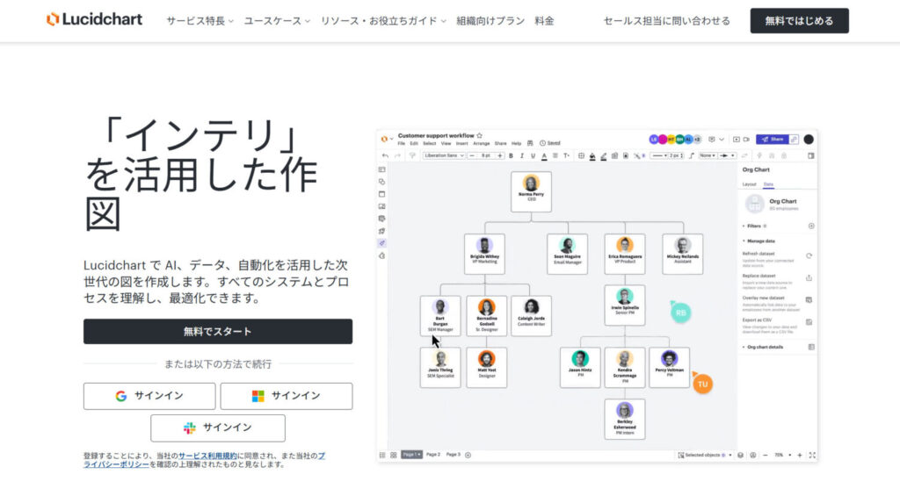Open the None arrow-start dropdown
This screenshot has width=900, height=496.
click(708, 155)
